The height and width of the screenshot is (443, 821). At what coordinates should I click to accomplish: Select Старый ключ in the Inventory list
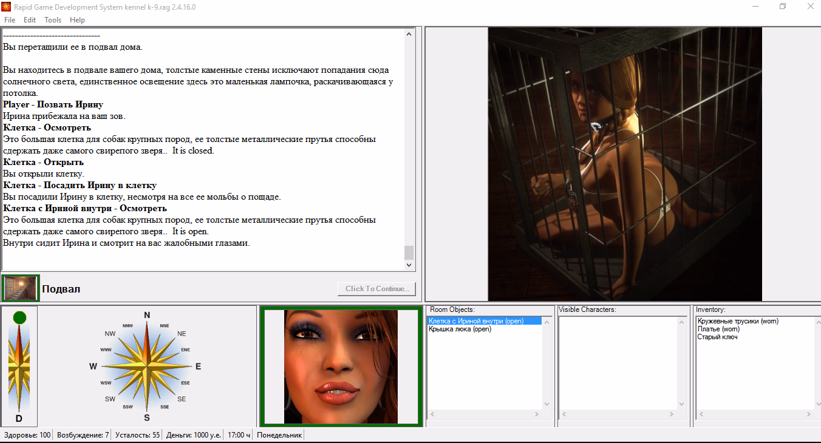click(x=717, y=337)
